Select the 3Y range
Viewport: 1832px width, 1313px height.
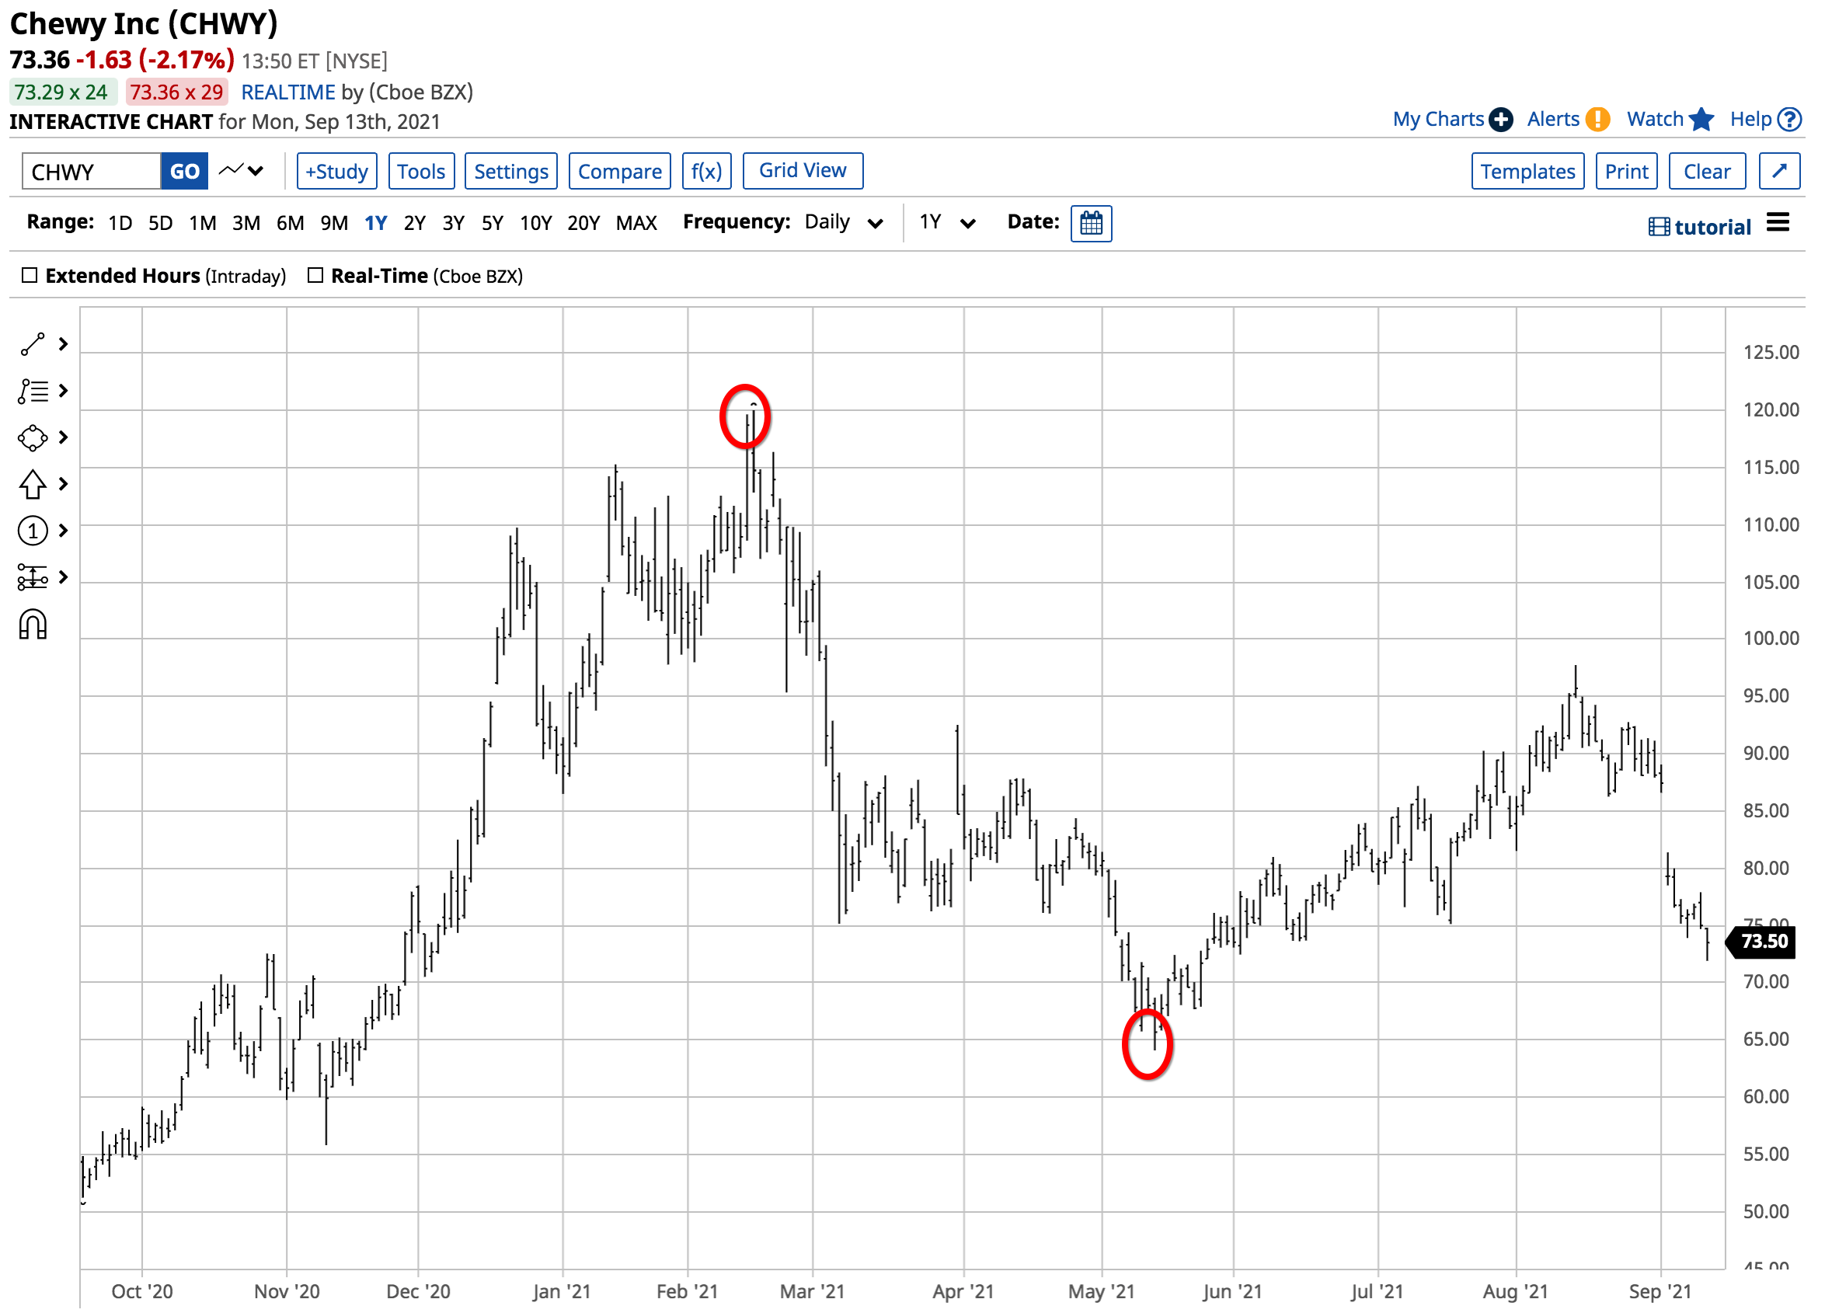point(453,223)
